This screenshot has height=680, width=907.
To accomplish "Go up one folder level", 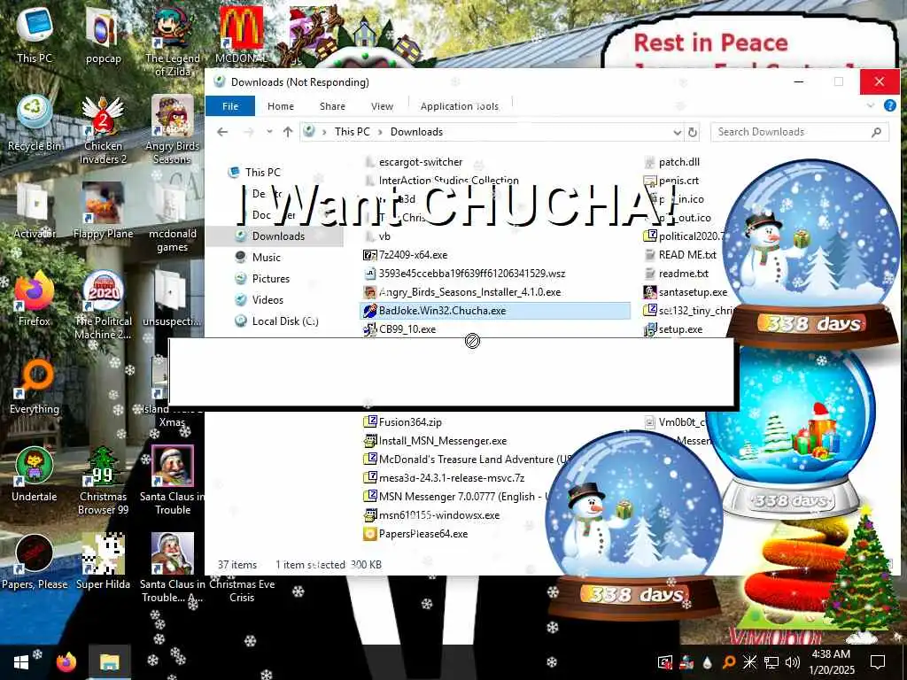I will 288,132.
